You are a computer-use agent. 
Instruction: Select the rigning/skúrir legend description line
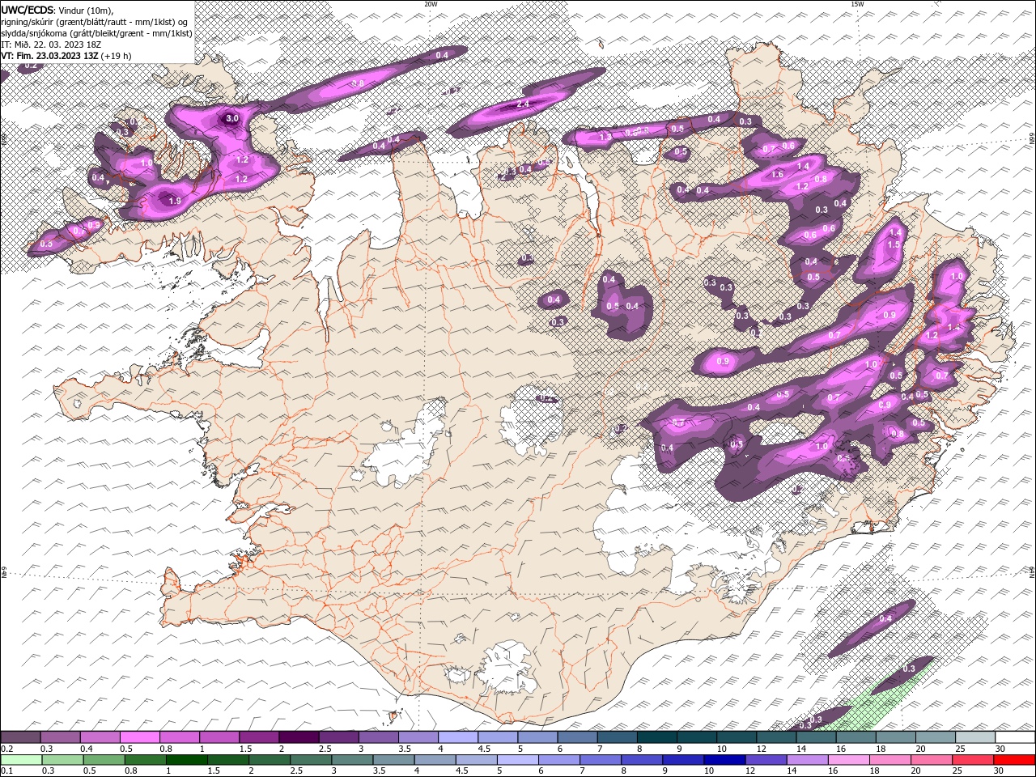click(95, 21)
